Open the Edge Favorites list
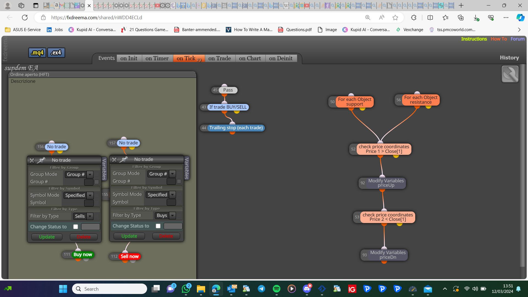 [446, 18]
